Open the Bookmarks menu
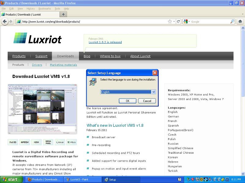This screenshot has width=245, height=183. coord(44,9)
